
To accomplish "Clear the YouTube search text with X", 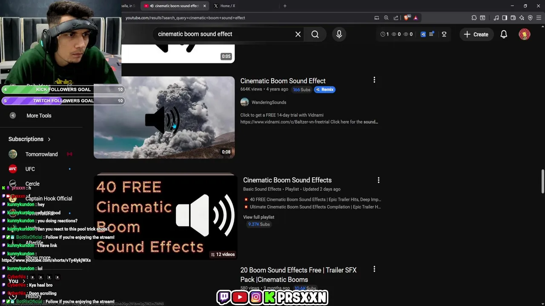I will coord(298,34).
